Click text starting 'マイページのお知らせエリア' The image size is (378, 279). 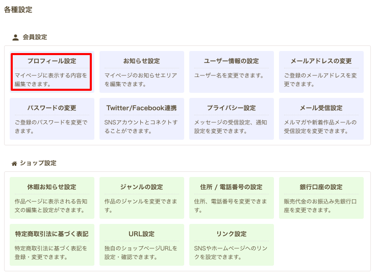141,80
